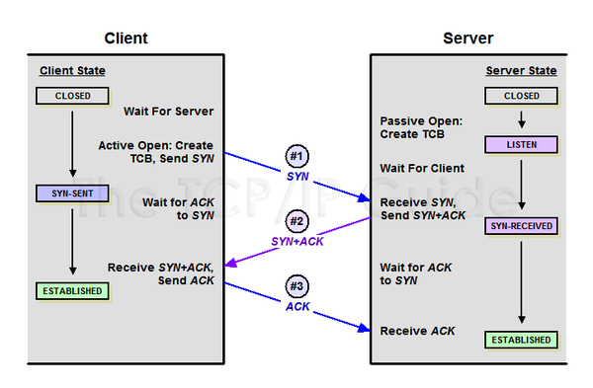Click the client's green ESTABLISHED state box
The width and height of the screenshot is (593, 388).
(x=72, y=291)
